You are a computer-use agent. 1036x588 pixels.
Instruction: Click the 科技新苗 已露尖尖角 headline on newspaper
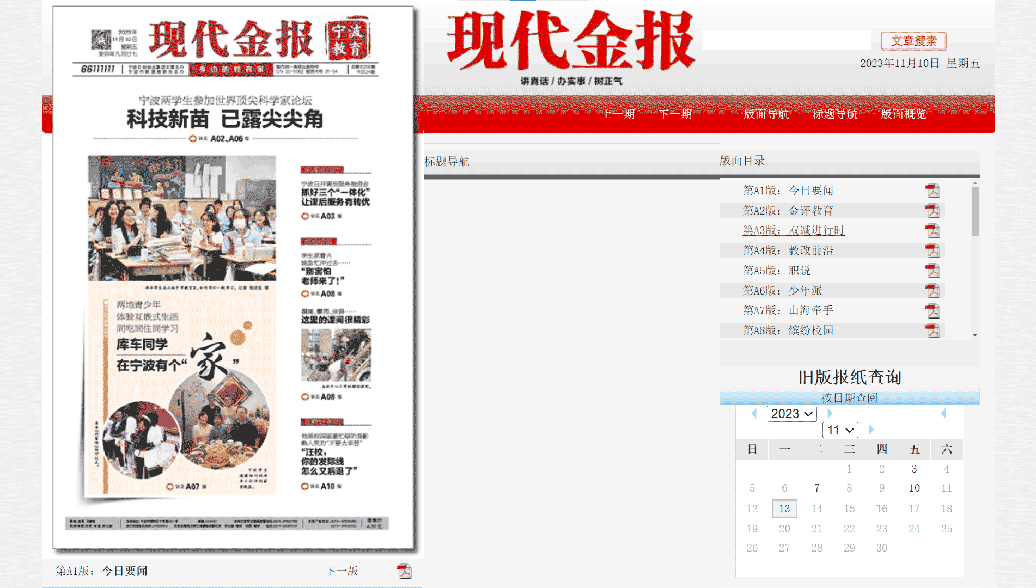(225, 119)
